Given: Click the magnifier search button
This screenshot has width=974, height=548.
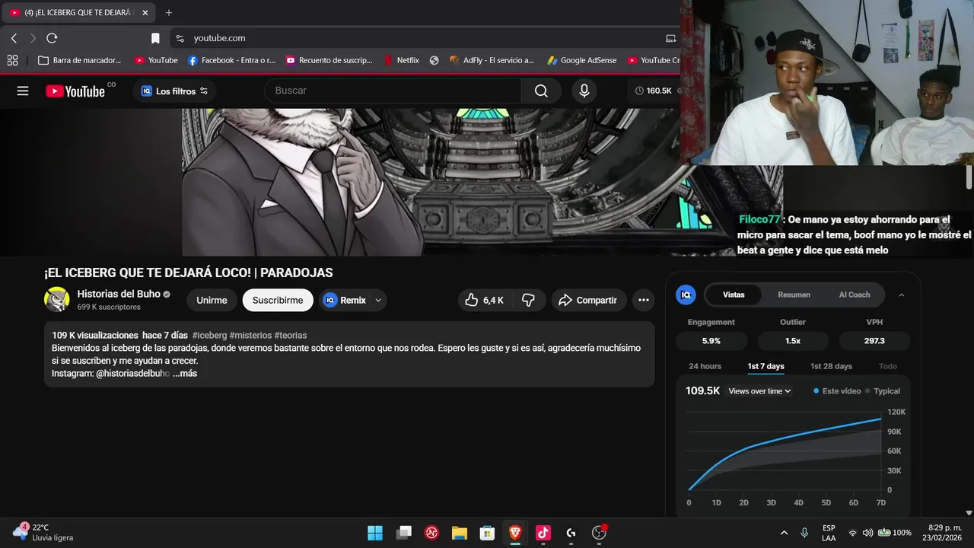Looking at the screenshot, I should point(541,91).
